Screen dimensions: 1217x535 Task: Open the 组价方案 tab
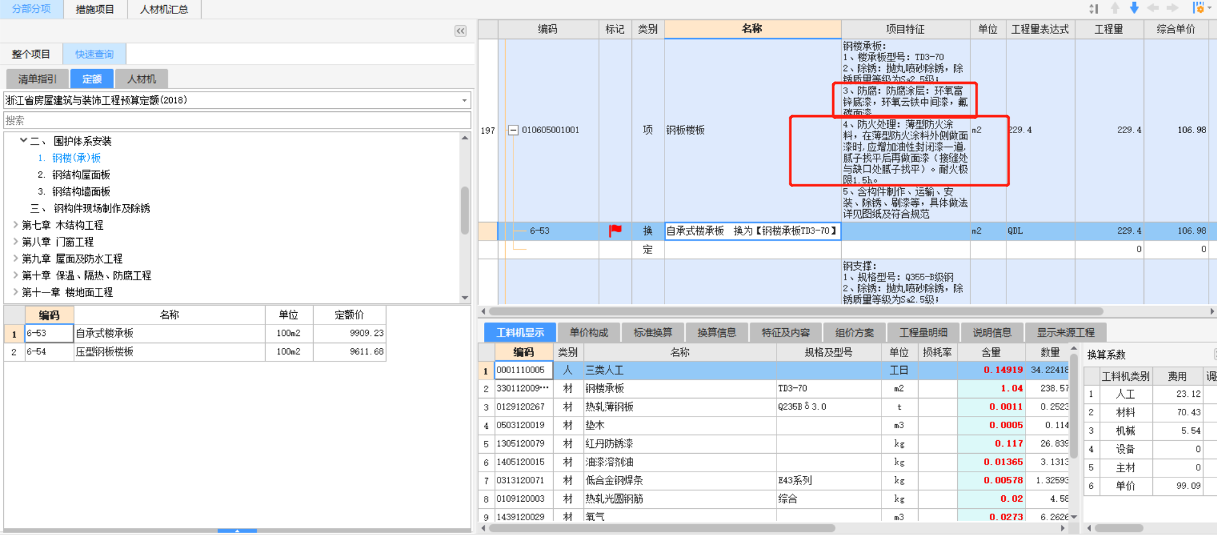coord(854,333)
